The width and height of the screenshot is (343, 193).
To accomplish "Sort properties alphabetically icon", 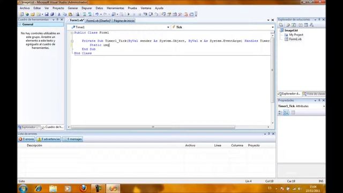I will point(286,113).
